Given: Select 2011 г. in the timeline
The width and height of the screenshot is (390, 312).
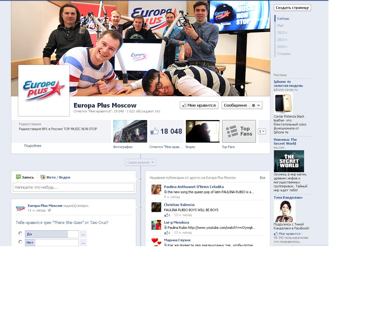Looking at the screenshot, I should click(282, 40).
